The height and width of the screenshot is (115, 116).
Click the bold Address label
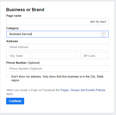[x=12, y=41]
